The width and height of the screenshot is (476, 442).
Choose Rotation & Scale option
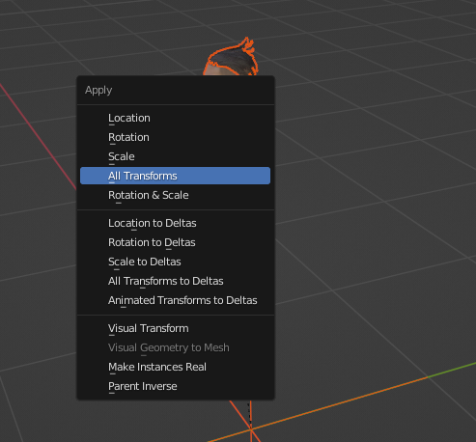tap(175, 195)
